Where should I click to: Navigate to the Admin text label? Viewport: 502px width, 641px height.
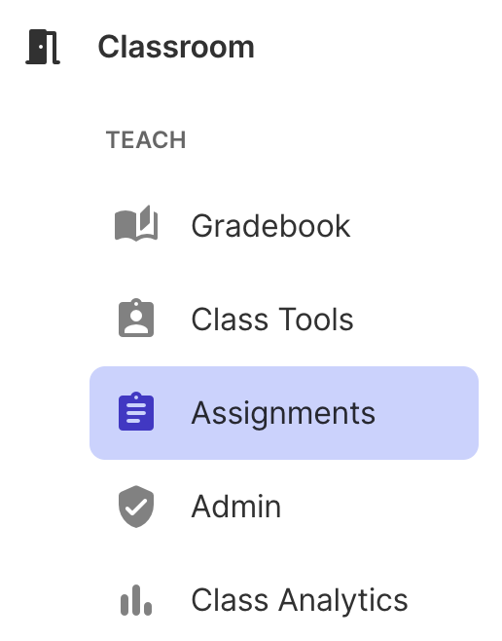236,507
